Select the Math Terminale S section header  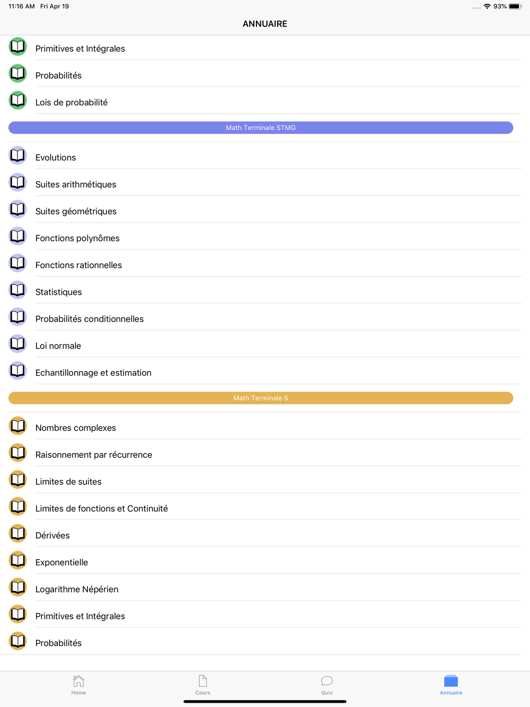pyautogui.click(x=261, y=398)
